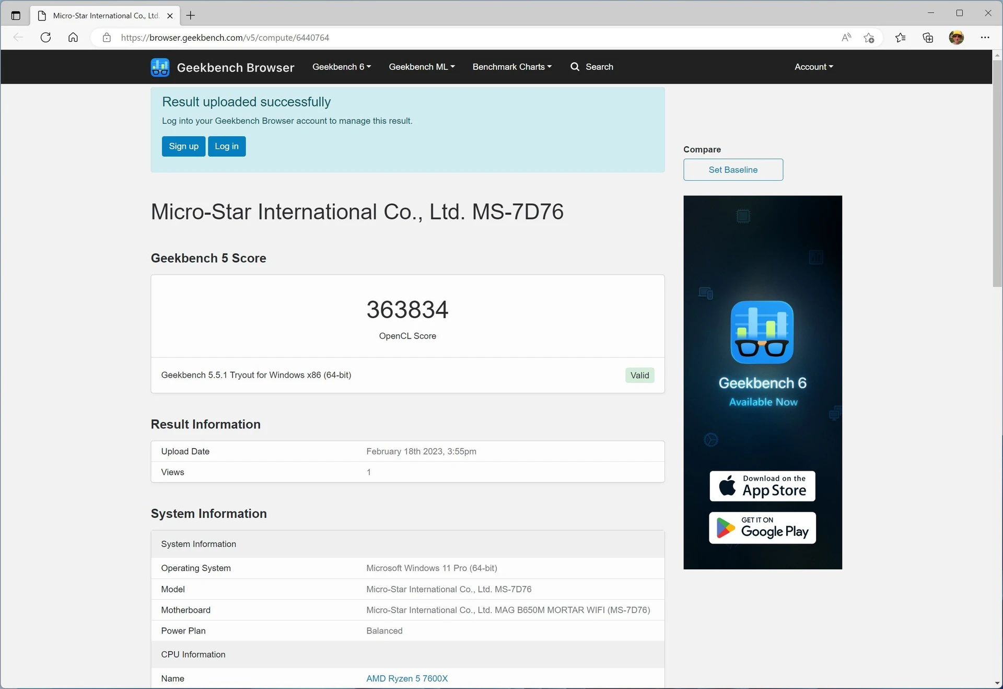
Task: Click the Microsoft Windows 11 Pro value
Action: (431, 568)
